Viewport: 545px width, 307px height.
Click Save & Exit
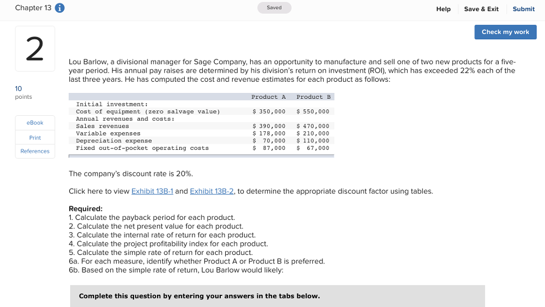pos(481,9)
